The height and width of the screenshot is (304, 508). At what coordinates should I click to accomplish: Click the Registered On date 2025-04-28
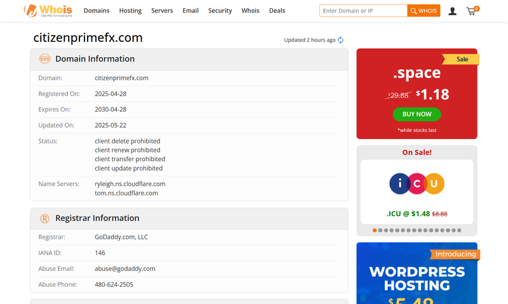(110, 94)
